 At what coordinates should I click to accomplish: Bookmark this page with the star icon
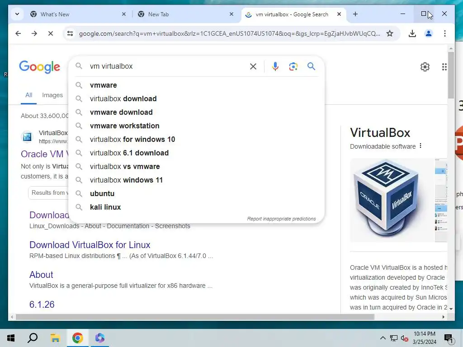click(x=390, y=33)
